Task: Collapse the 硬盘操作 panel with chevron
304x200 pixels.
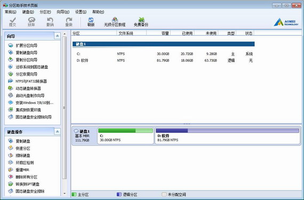Action: pyautogui.click(x=57, y=132)
